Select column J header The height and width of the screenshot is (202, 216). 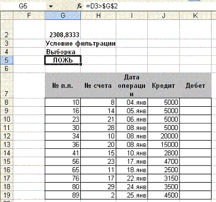pyautogui.click(x=163, y=15)
